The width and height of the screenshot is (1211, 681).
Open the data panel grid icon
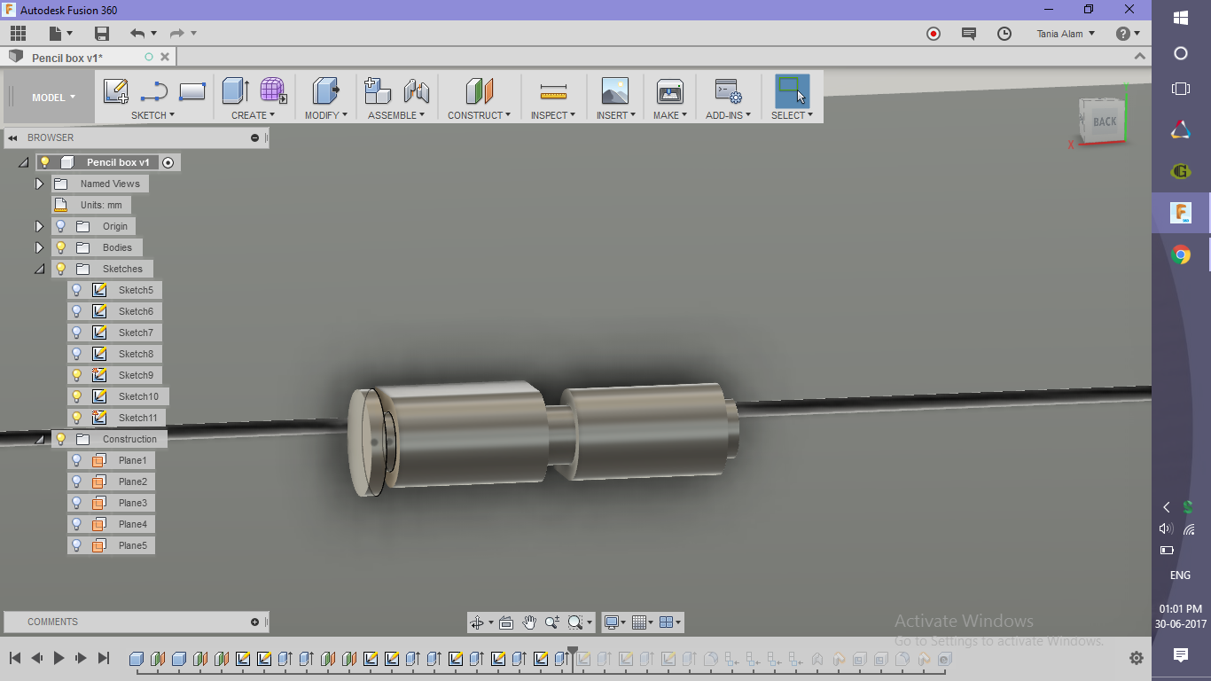[x=18, y=34]
